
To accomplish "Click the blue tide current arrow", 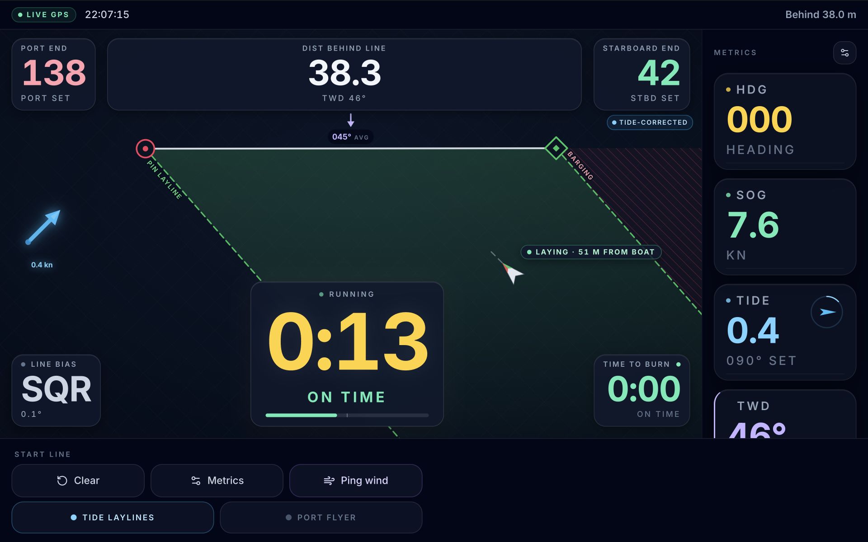I will click(x=43, y=227).
